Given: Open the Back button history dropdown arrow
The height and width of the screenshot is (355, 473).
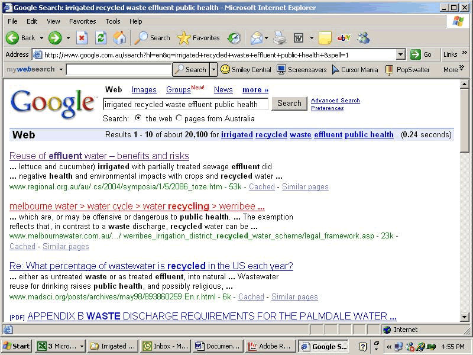Looking at the screenshot, I should (x=42, y=38).
